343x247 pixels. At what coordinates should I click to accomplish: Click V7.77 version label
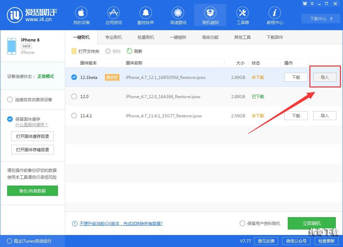246,241
